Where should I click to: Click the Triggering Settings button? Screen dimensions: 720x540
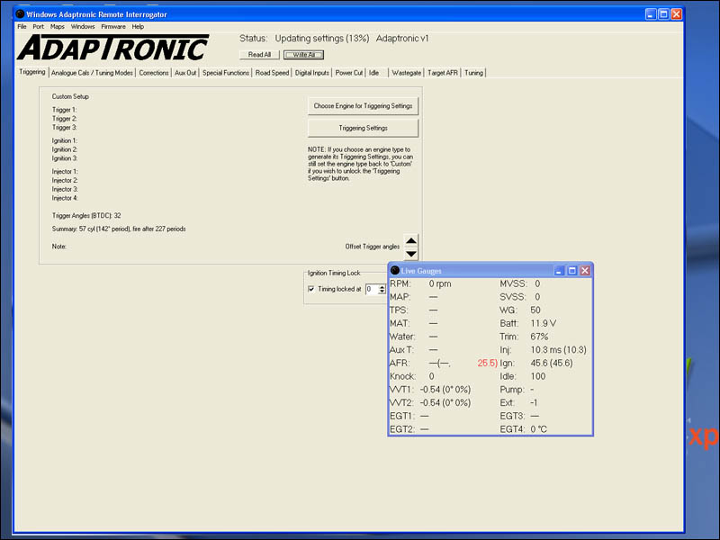363,128
